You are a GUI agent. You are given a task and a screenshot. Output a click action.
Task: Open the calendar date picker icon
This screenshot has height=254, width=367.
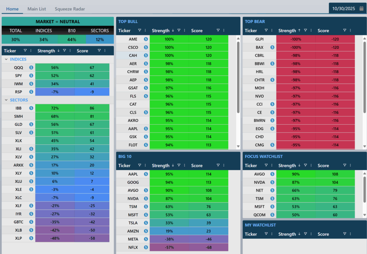click(x=361, y=8)
